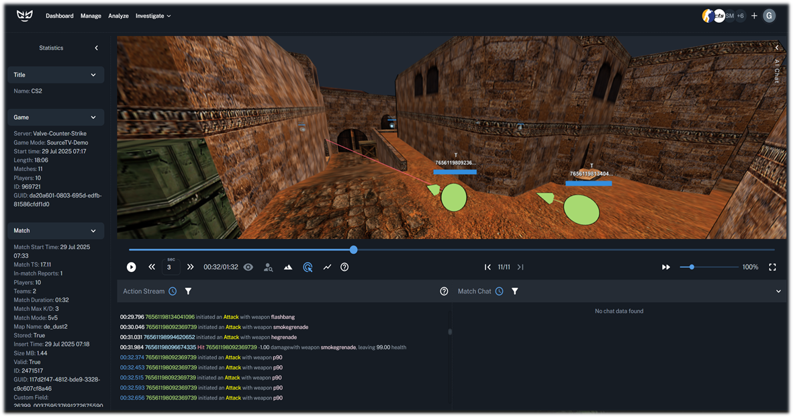Screen dimensions: 793x417
Task: Enter fullscreen video mode
Action: point(772,267)
